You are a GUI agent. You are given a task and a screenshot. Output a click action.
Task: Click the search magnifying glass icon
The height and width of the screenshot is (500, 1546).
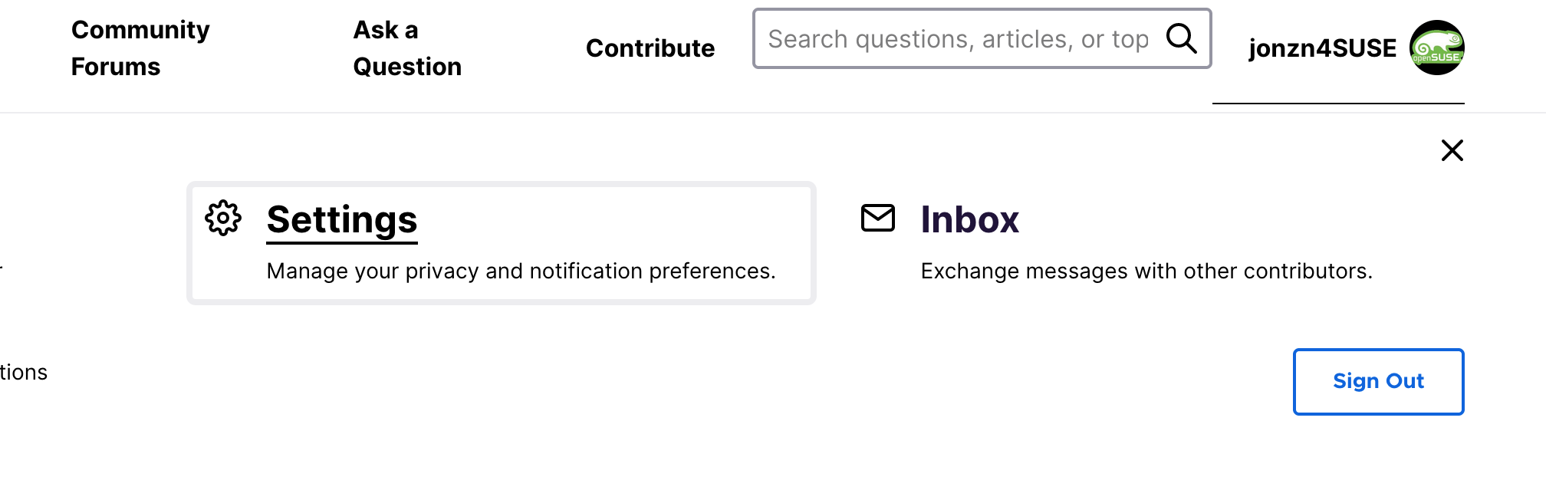[1181, 38]
